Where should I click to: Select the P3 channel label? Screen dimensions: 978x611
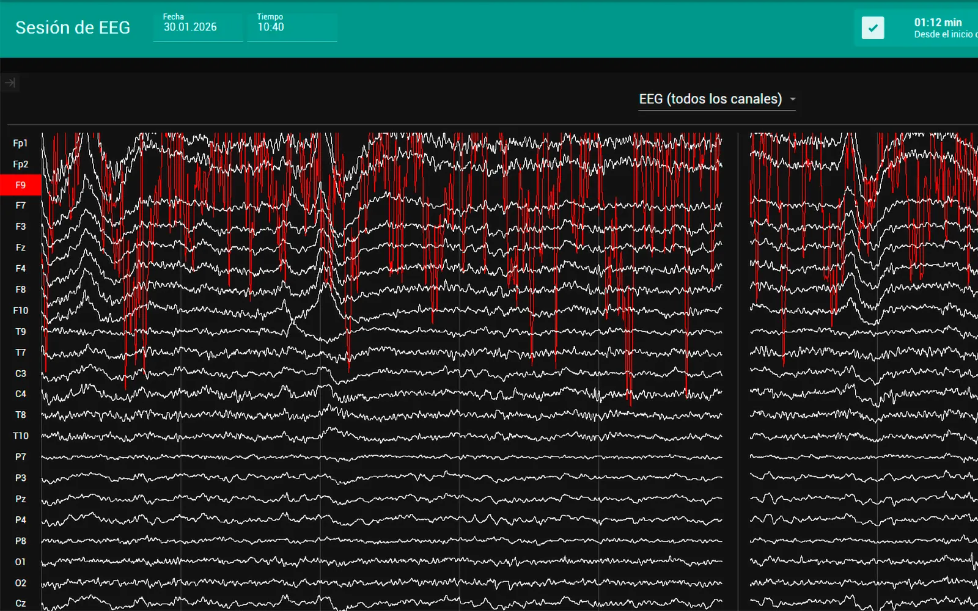coord(21,478)
